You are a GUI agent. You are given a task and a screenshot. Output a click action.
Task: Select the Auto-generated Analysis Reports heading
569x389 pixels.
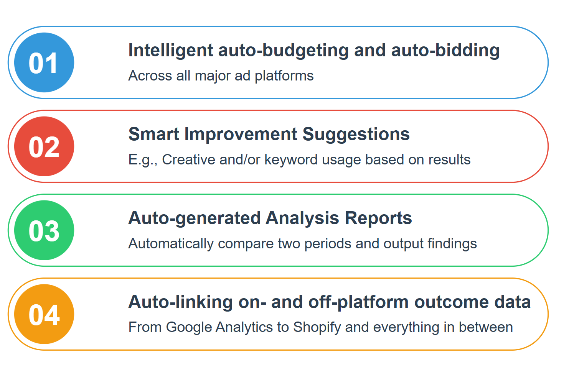click(270, 218)
